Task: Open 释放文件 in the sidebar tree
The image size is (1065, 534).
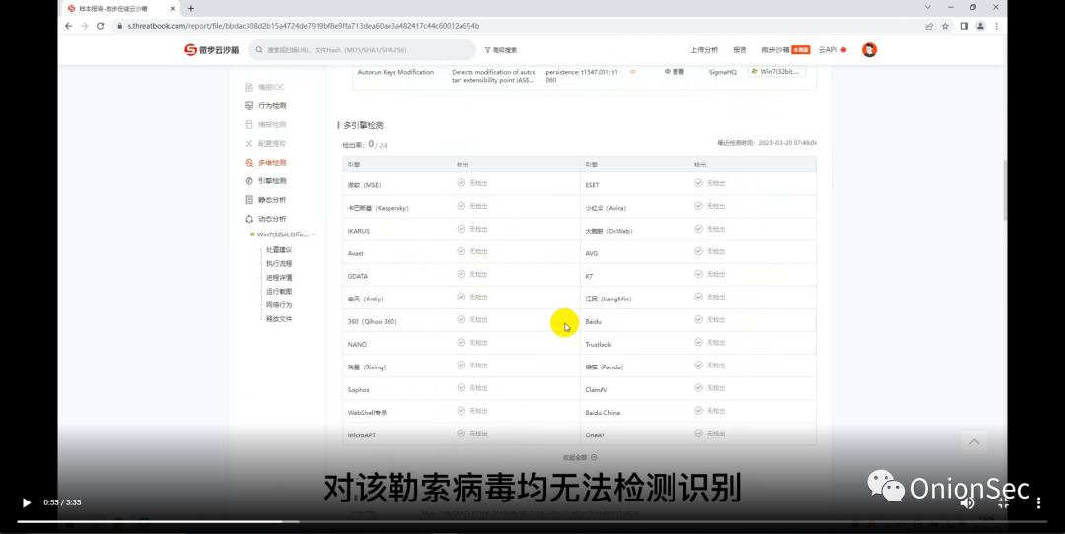Action: (x=279, y=319)
